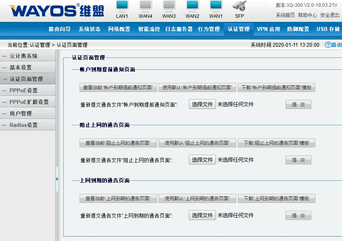
Task: Click the WAN4 port icon
Action: 146,6
